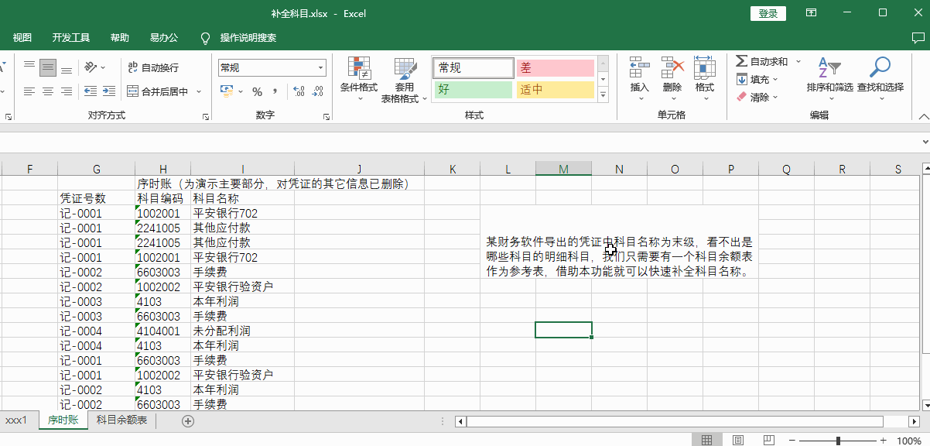Expand the 合并后居中 dropdown arrow

199,91
